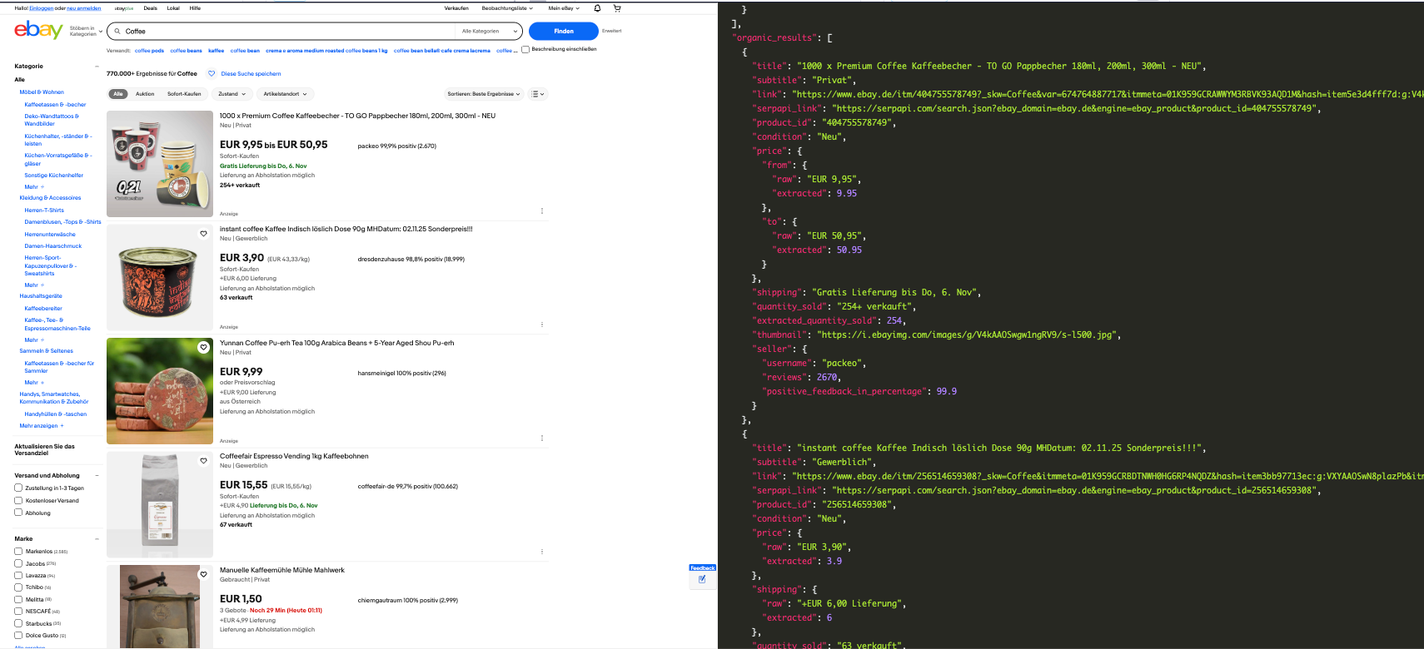
Task: Expand the 'Mein eBay' menu
Action: pyautogui.click(x=564, y=8)
